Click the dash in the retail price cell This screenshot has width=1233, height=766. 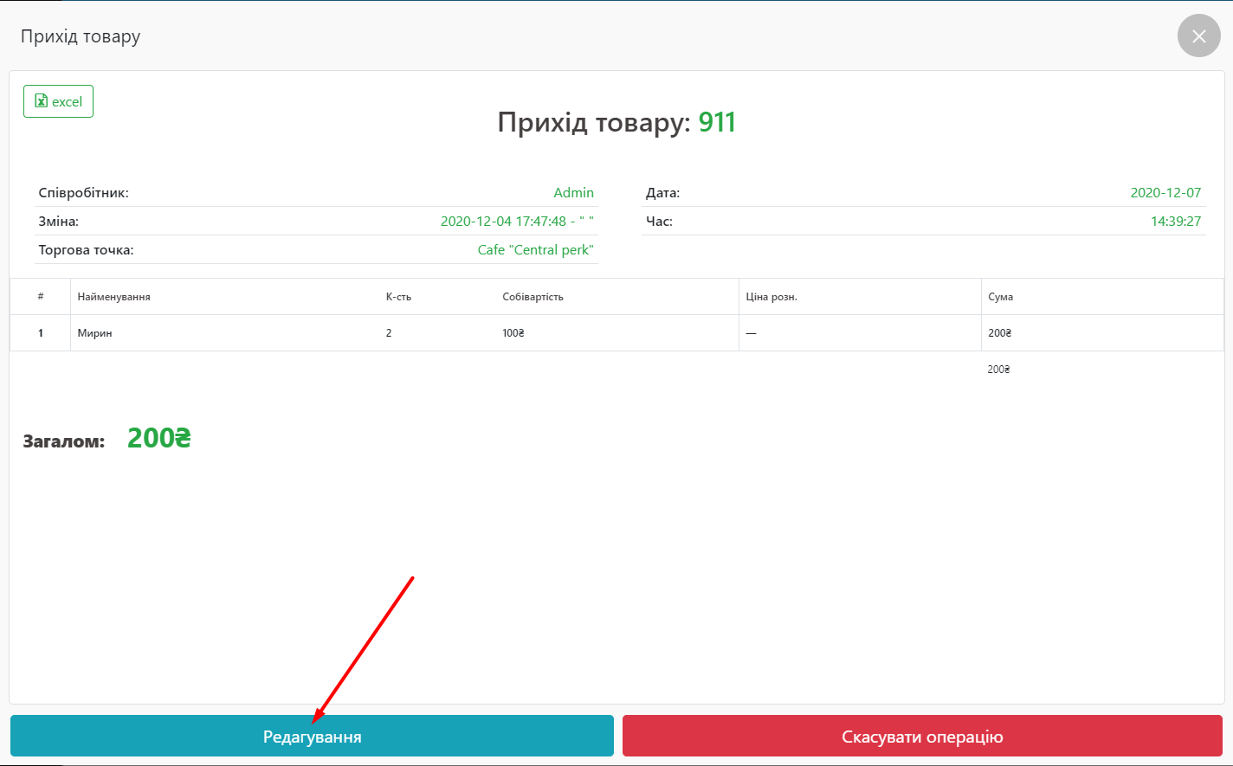pos(751,333)
